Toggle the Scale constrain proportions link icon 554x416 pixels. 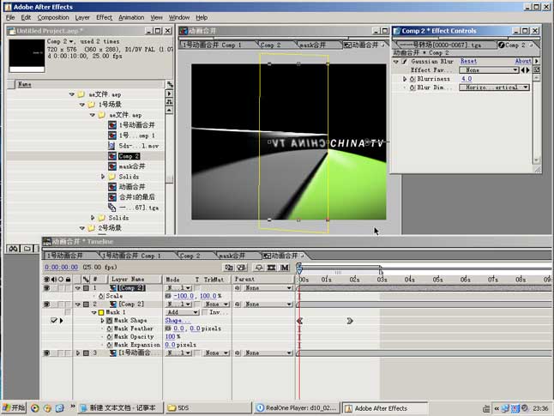point(168,296)
